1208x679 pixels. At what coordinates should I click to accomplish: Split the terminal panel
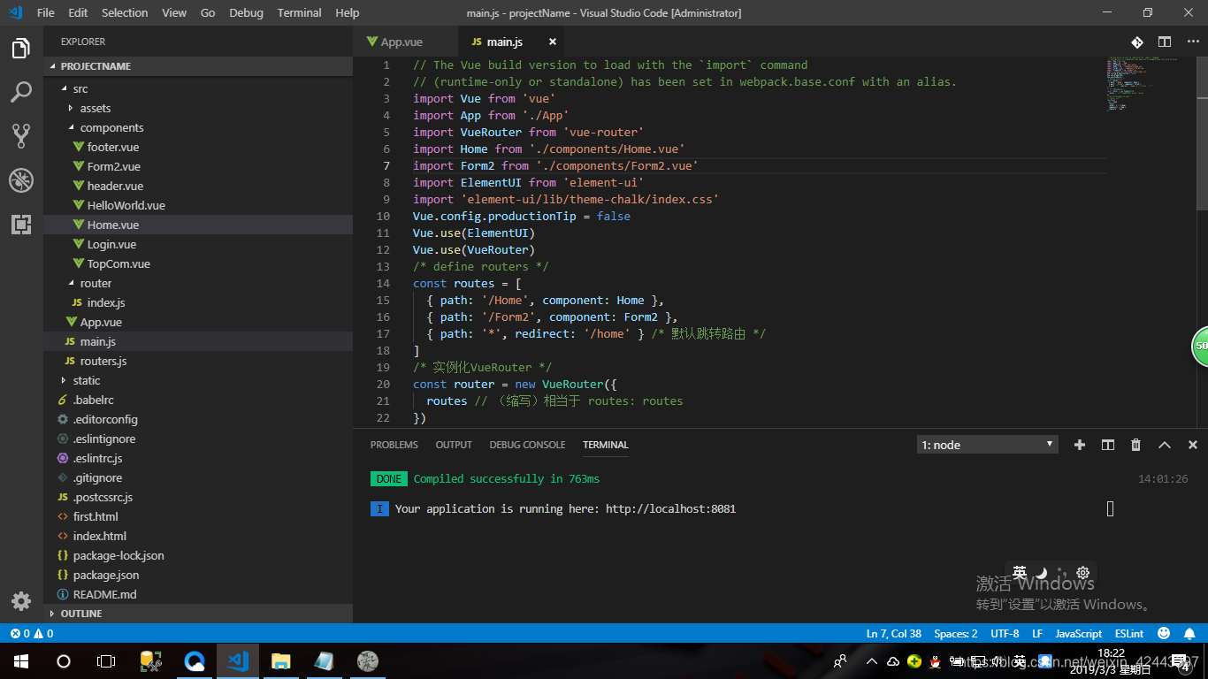click(x=1108, y=445)
